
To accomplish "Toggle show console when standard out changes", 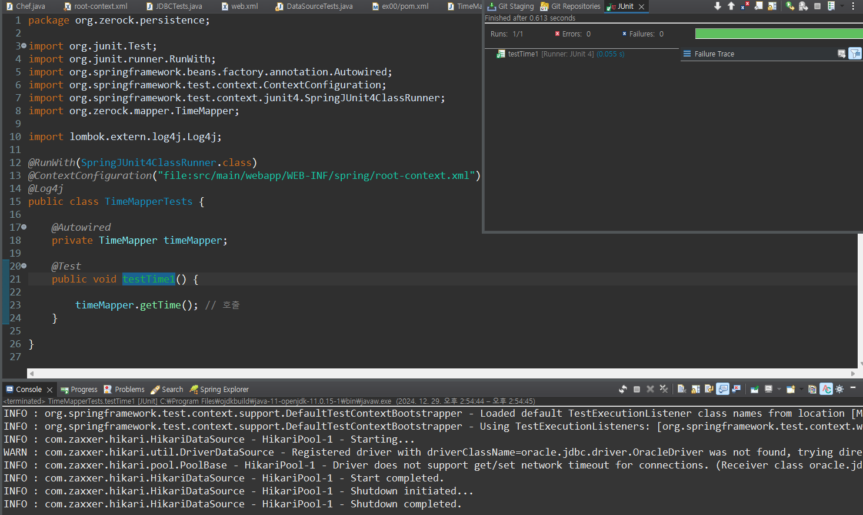I will pyautogui.click(x=722, y=389).
